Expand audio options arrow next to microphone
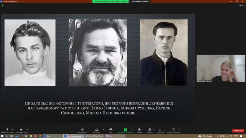 click(x=13, y=130)
